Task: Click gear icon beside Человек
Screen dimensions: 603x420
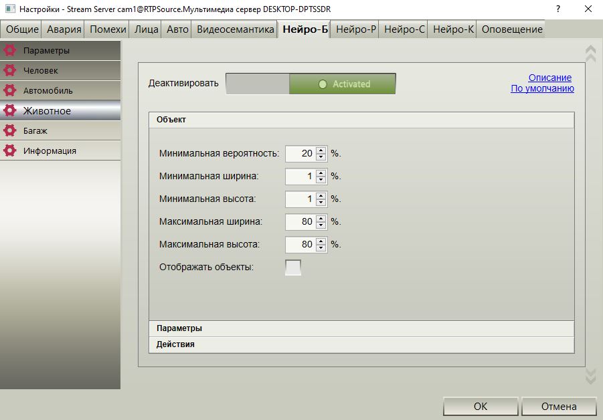Action: (x=9, y=70)
